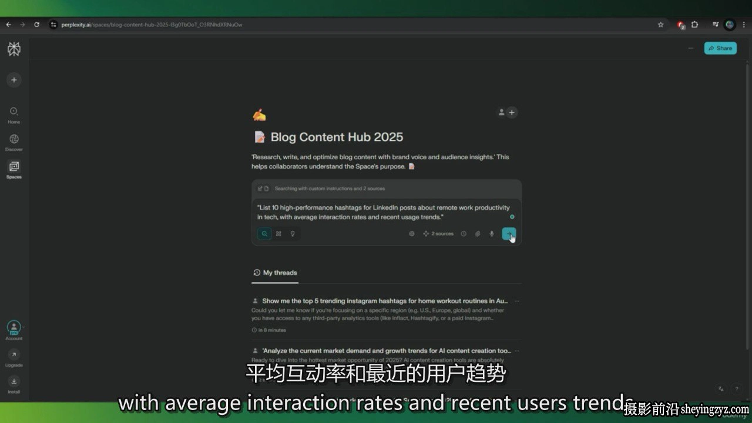Screen dimensions: 752x423
Task: Open Spaces in the left sidebar
Action: coord(14,170)
